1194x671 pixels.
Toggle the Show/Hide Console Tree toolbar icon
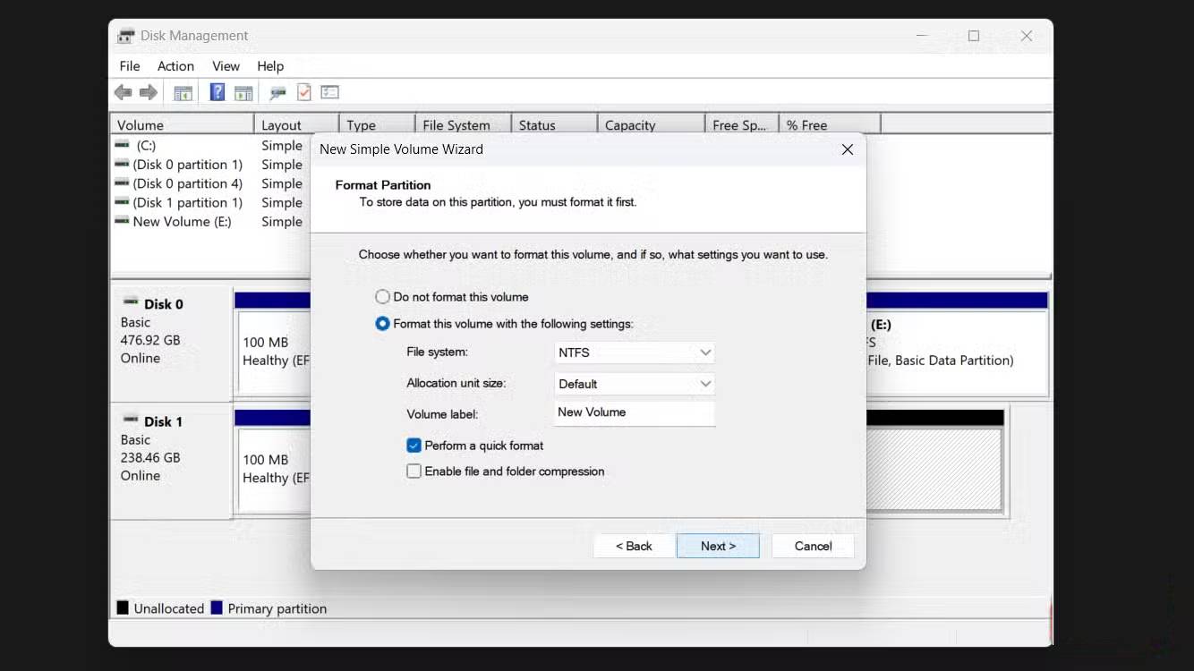(x=183, y=92)
